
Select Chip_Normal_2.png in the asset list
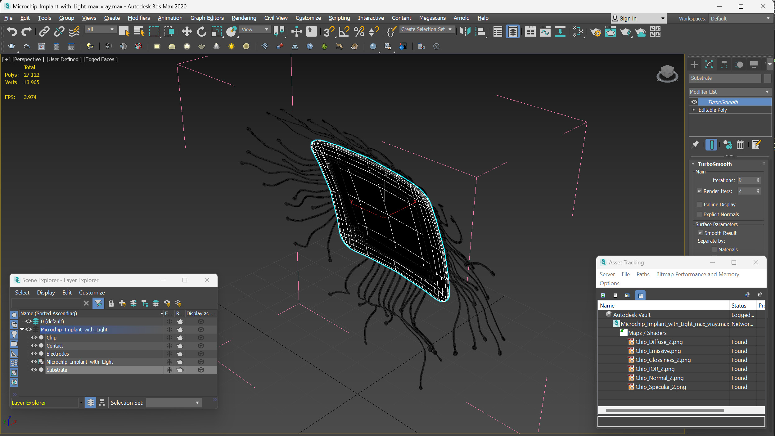(x=659, y=378)
